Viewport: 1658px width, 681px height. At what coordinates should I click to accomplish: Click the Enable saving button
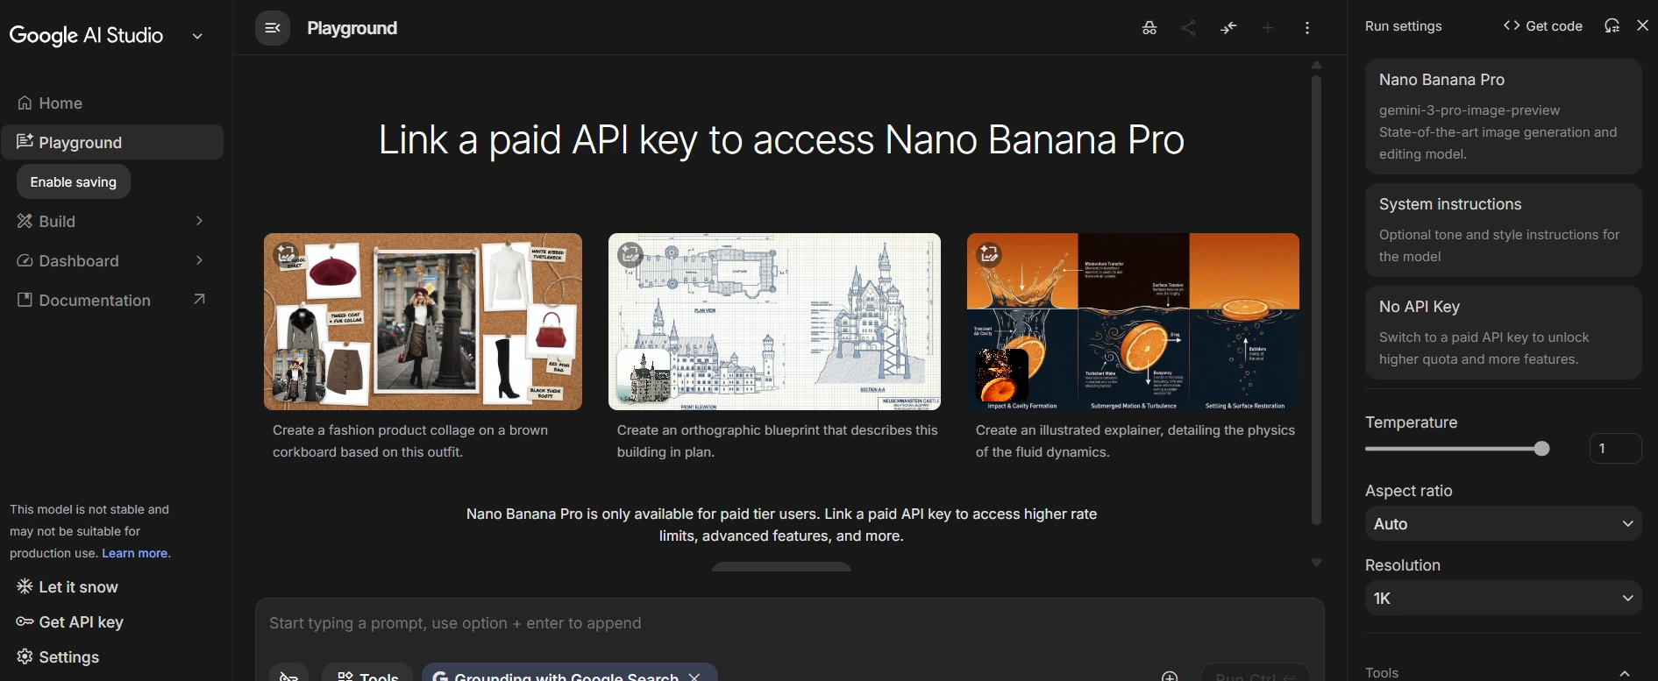point(74,181)
